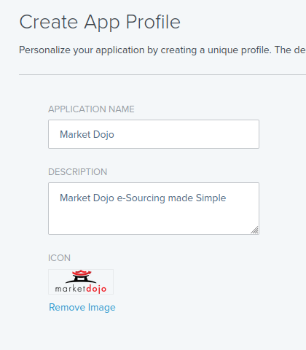Screen dimensions: 306x350
Task: Click the Personalize your application paragraph
Action: (162, 50)
